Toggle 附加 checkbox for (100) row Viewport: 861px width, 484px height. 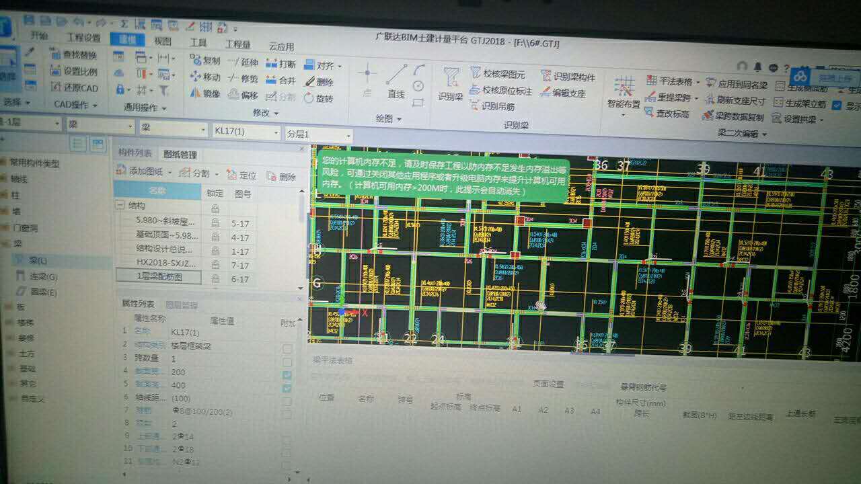287,401
